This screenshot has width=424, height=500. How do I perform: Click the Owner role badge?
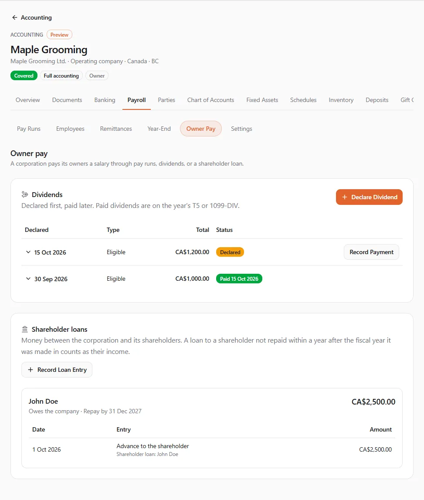coord(97,76)
